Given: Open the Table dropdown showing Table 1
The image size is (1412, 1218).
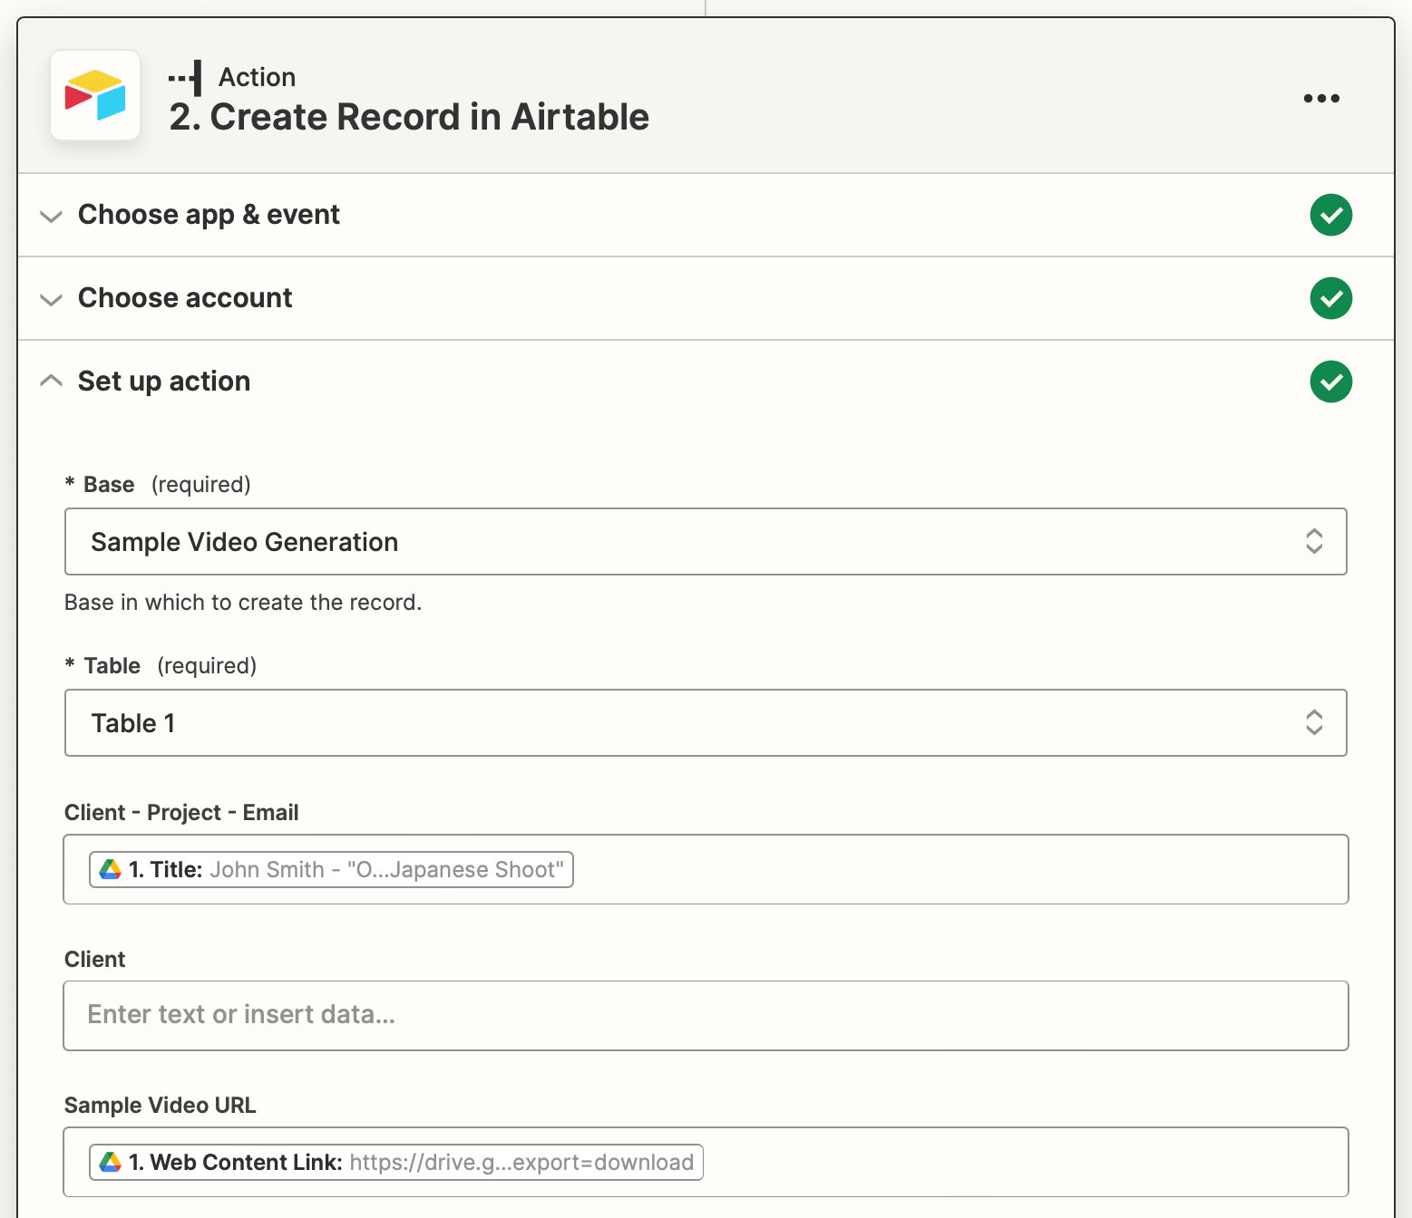Looking at the screenshot, I should point(706,723).
